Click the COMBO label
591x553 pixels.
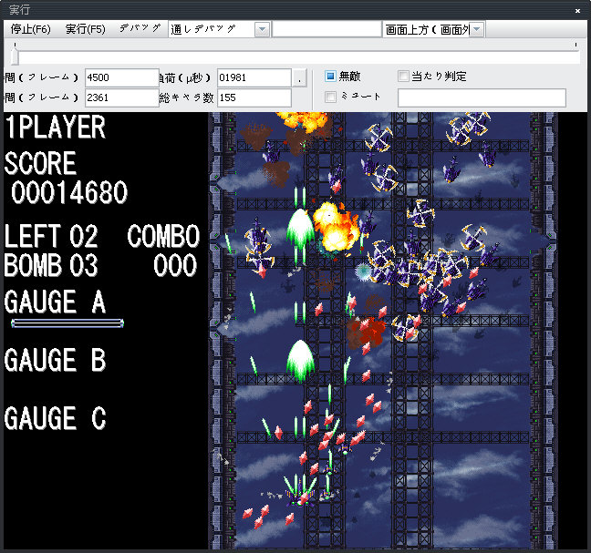click(163, 236)
